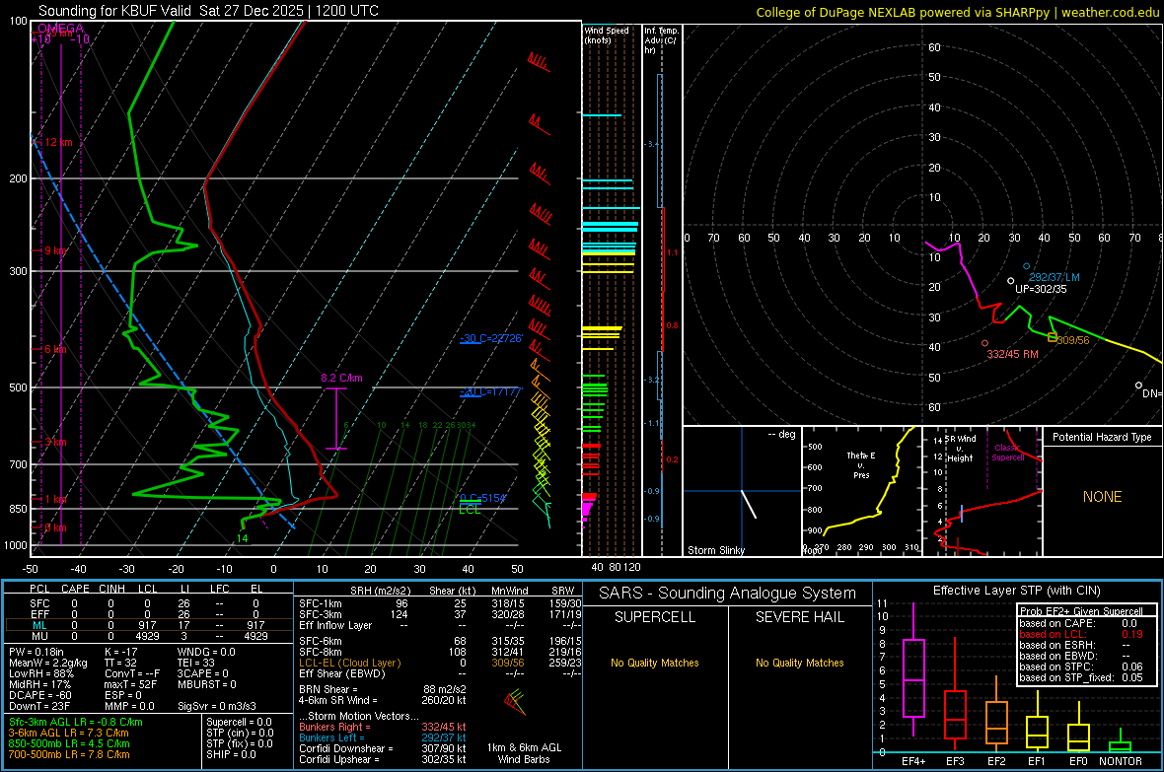This screenshot has height=772, width=1164.
Task: Click the DCAPE = -60 value
Action: tap(39, 695)
